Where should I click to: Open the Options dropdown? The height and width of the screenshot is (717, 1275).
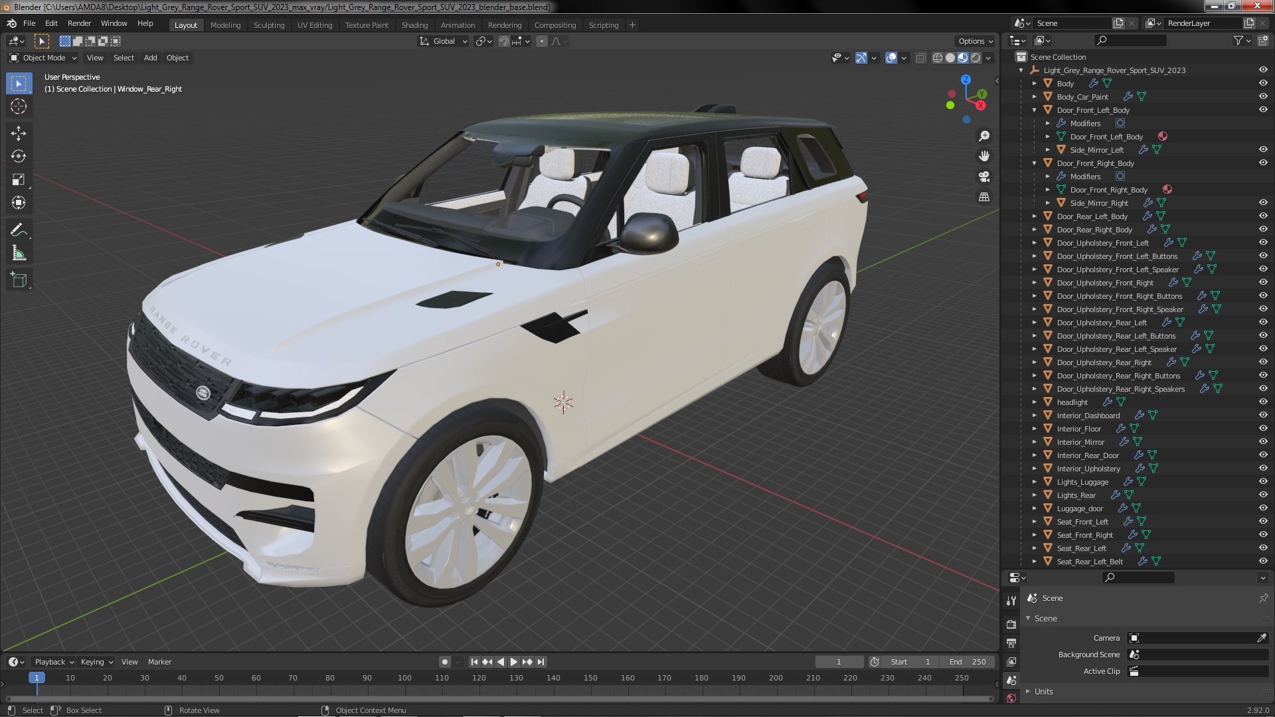pos(976,41)
